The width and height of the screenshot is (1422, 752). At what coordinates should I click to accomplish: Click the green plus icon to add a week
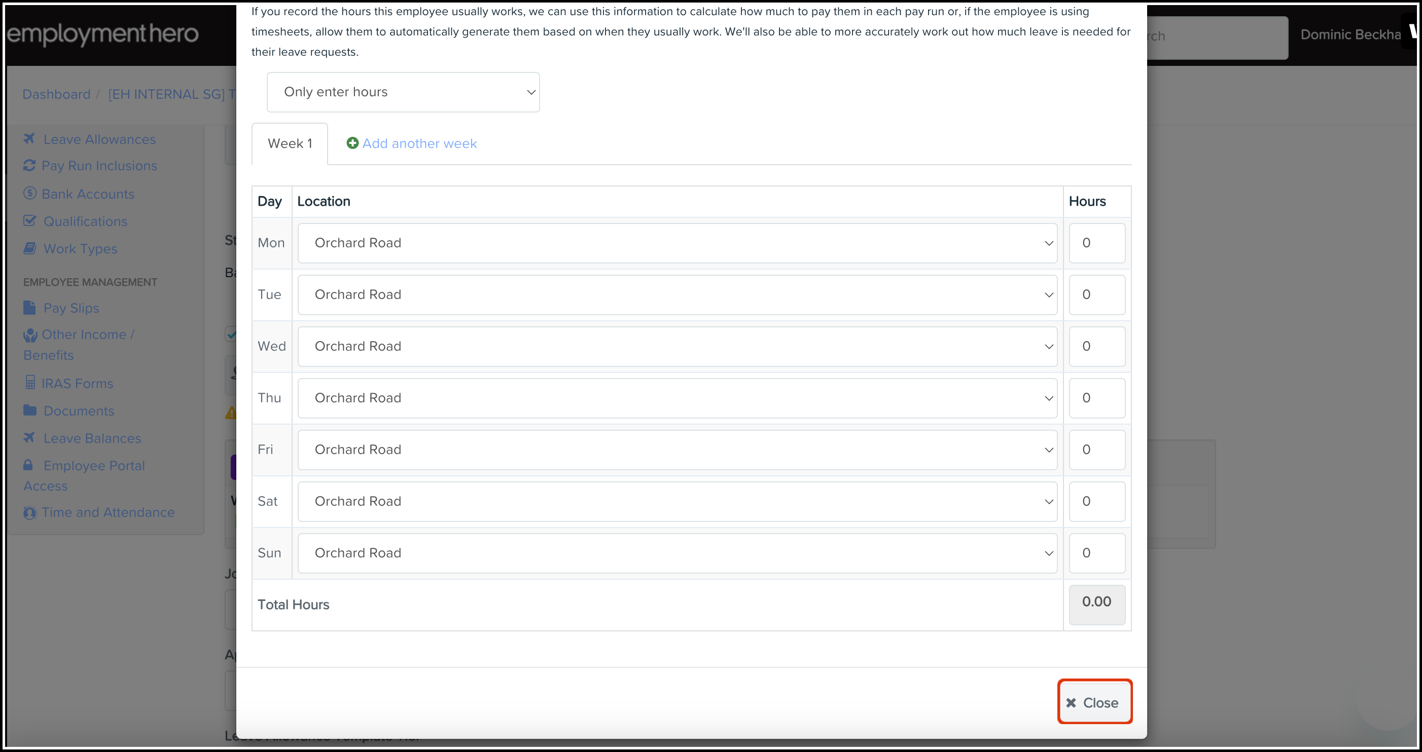click(x=352, y=143)
